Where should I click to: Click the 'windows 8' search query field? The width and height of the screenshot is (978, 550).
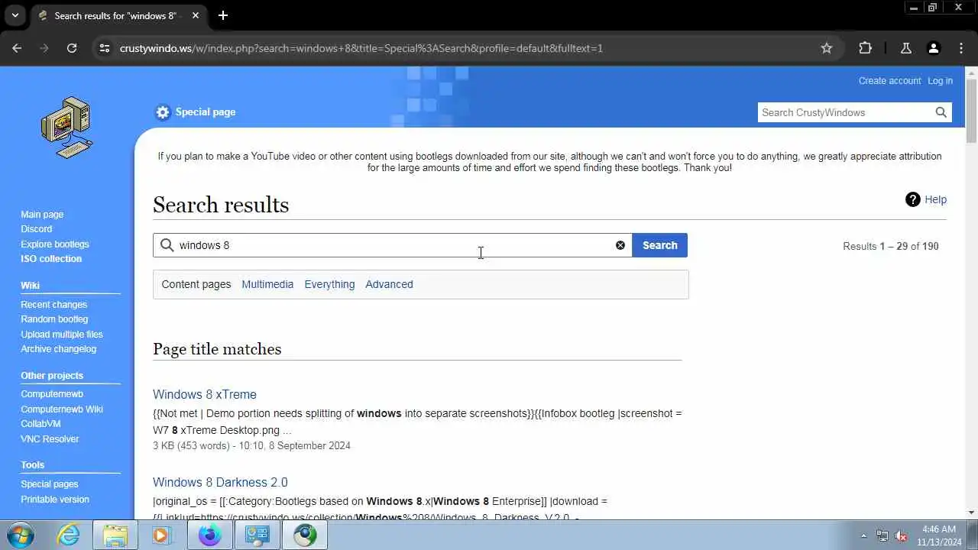[x=392, y=245]
